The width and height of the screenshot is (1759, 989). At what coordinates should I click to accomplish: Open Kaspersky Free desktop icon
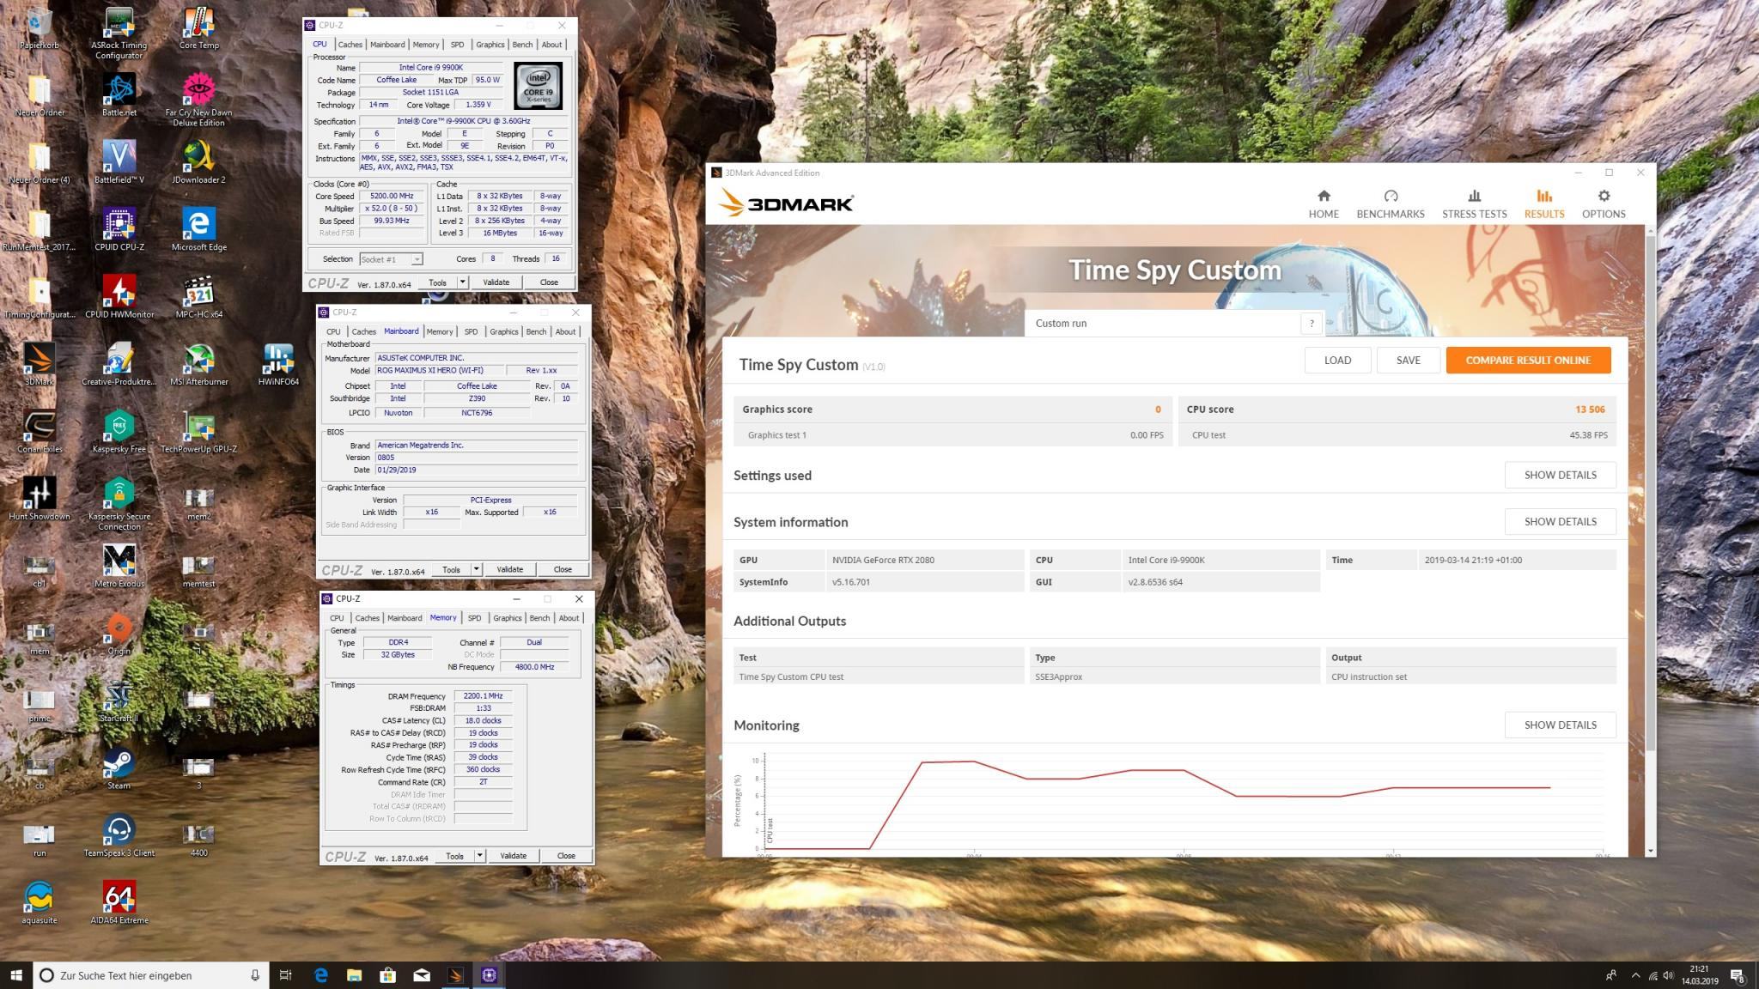coord(119,431)
